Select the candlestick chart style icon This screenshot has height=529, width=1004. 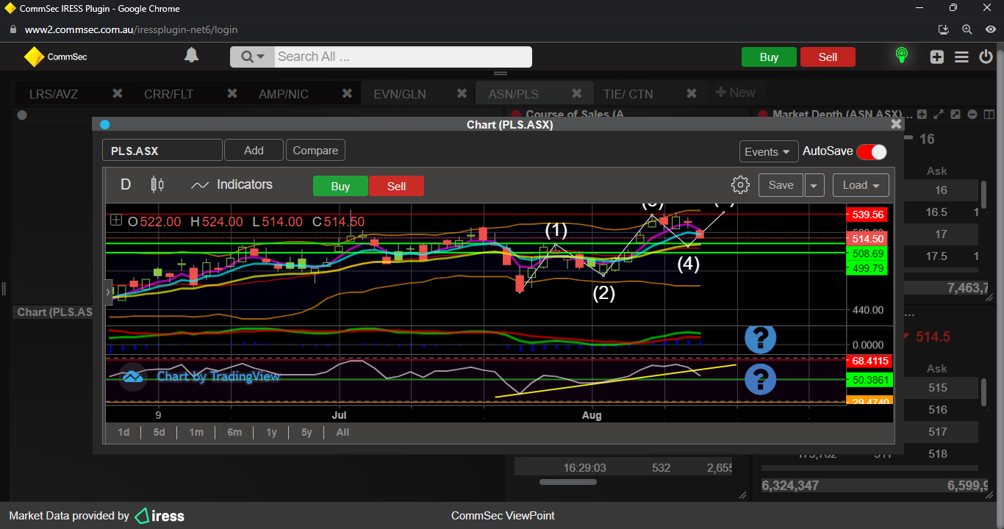157,184
